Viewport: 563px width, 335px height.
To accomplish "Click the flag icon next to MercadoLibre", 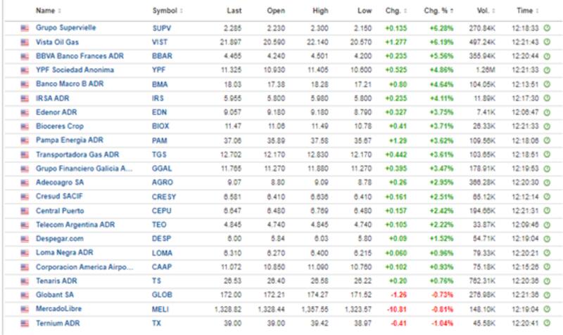I will tap(25, 309).
